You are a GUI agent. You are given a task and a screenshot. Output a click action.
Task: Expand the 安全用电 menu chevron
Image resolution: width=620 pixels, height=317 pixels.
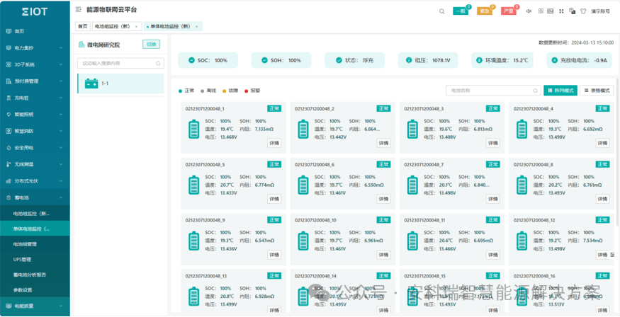coord(61,148)
